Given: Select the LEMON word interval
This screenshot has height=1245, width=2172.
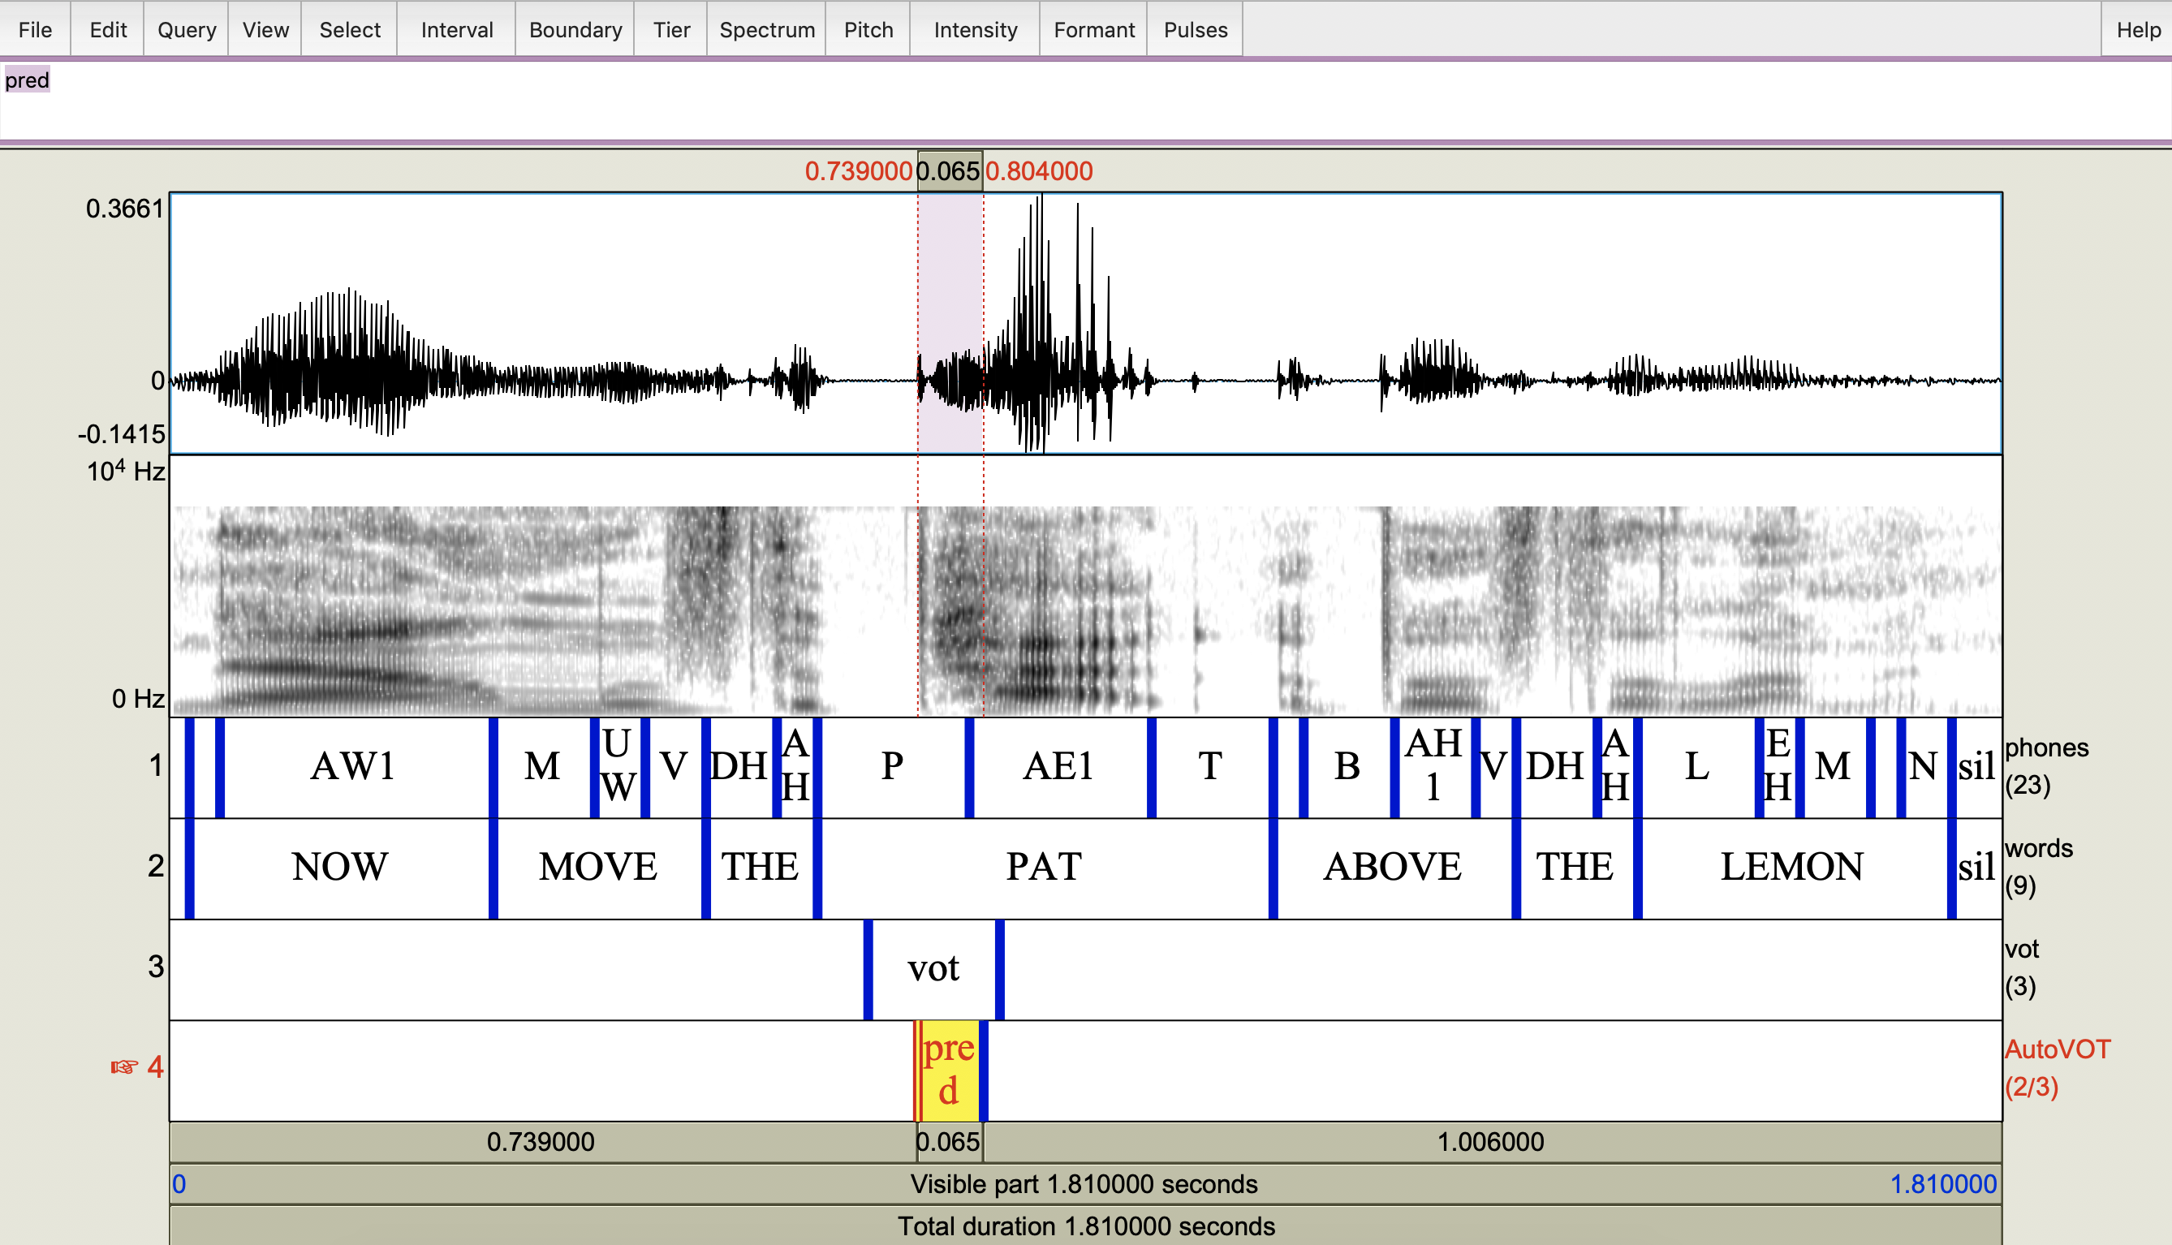Looking at the screenshot, I should [1793, 868].
